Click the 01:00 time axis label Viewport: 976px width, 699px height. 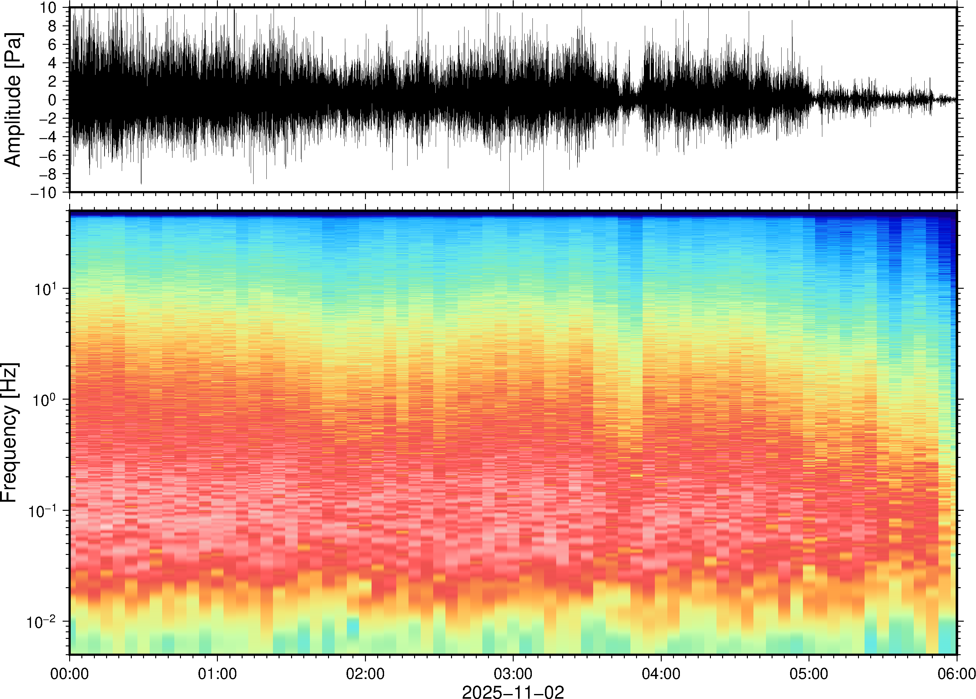[217, 673]
